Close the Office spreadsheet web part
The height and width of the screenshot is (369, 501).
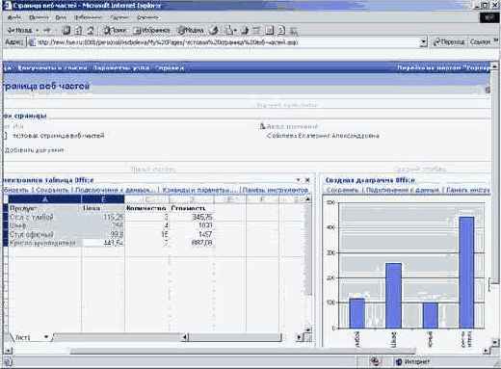tap(307, 180)
